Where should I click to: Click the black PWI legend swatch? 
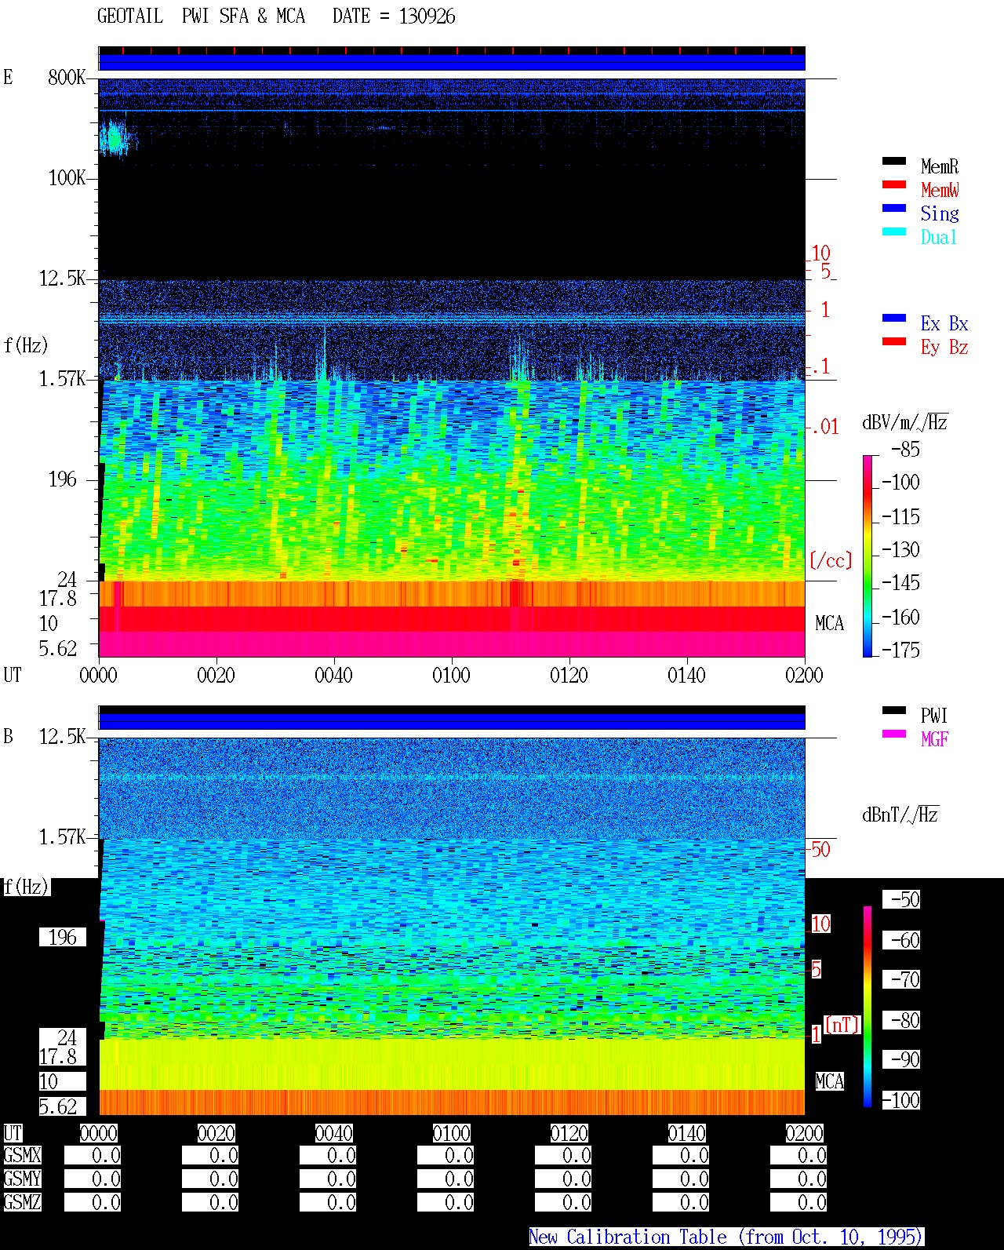tap(894, 710)
